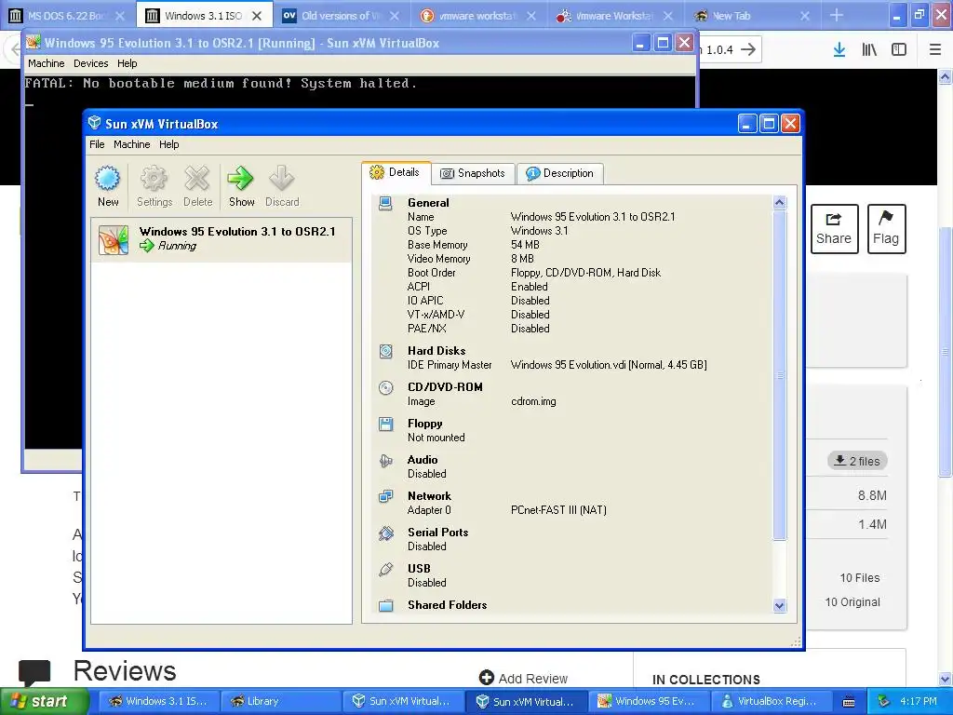This screenshot has height=715, width=953.
Task: Switch to the Details tab
Action: tap(396, 172)
